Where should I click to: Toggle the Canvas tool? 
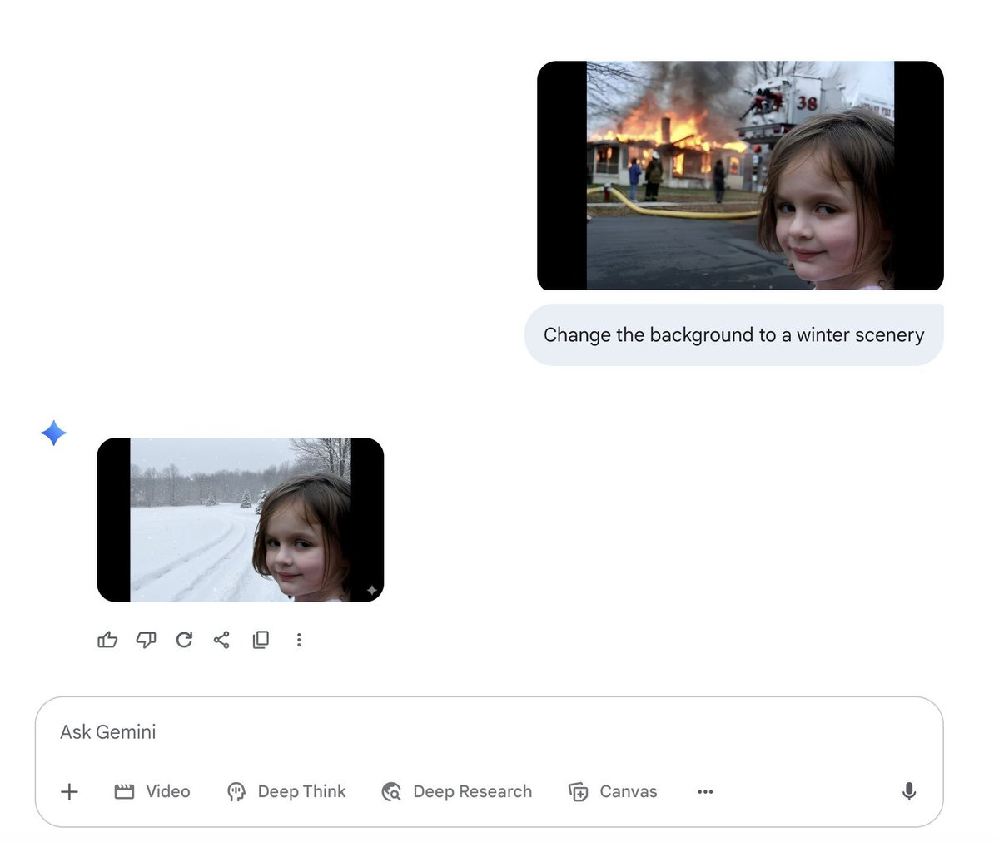tap(613, 791)
